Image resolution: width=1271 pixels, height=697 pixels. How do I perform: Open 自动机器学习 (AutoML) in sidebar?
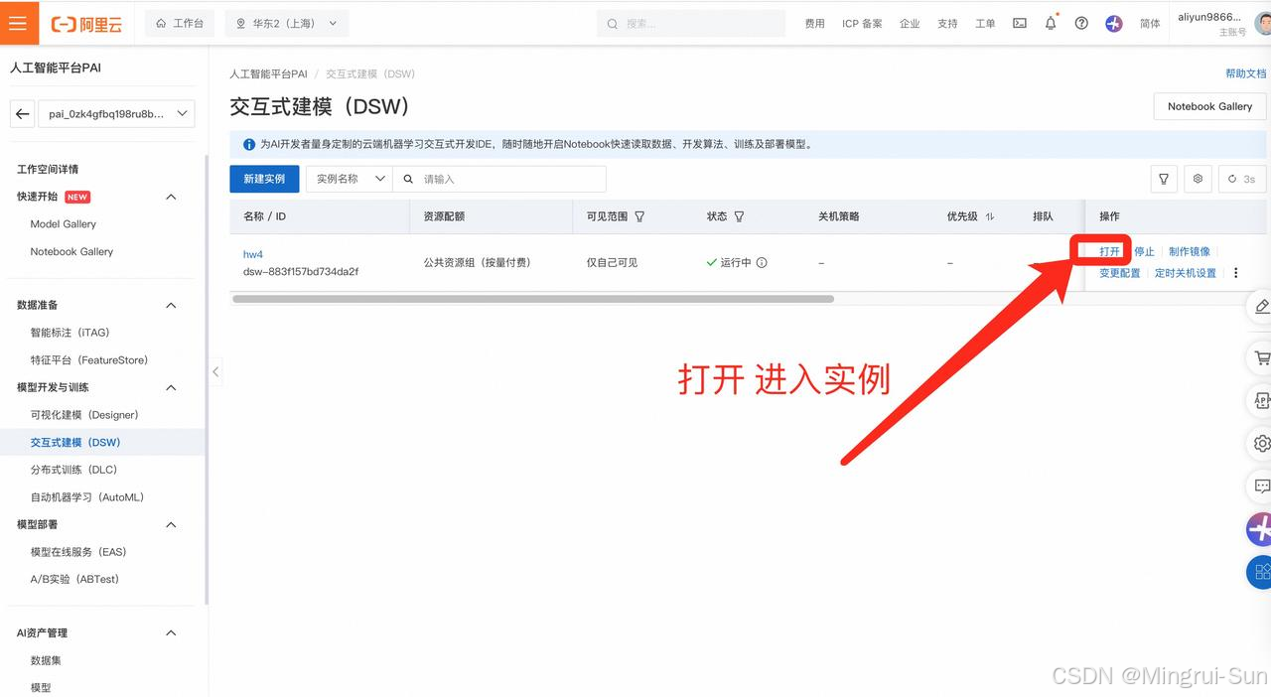coord(87,497)
